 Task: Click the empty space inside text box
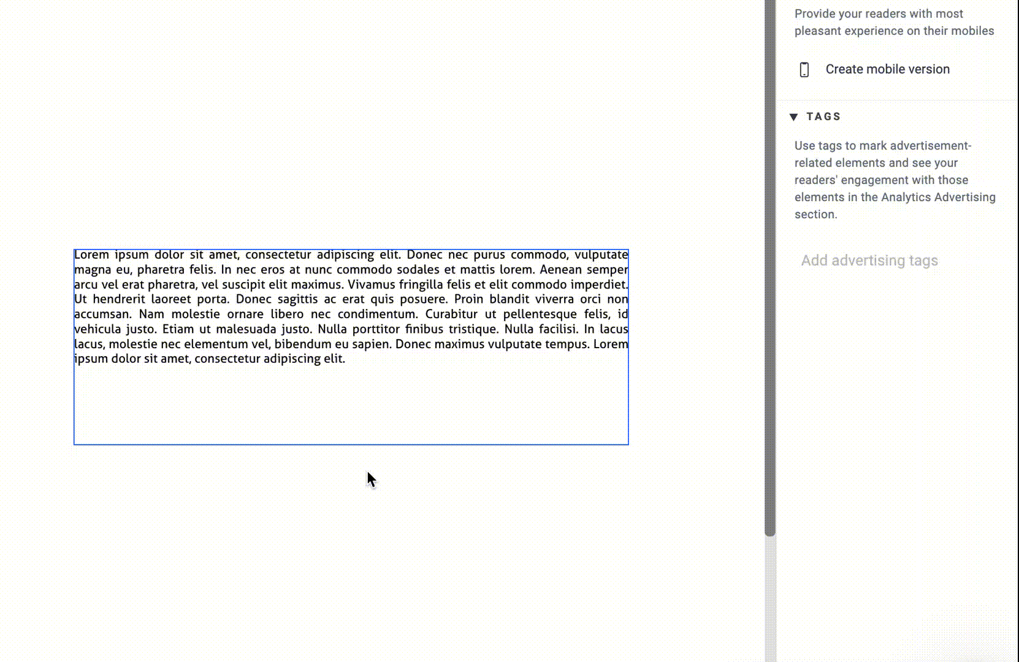(351, 405)
